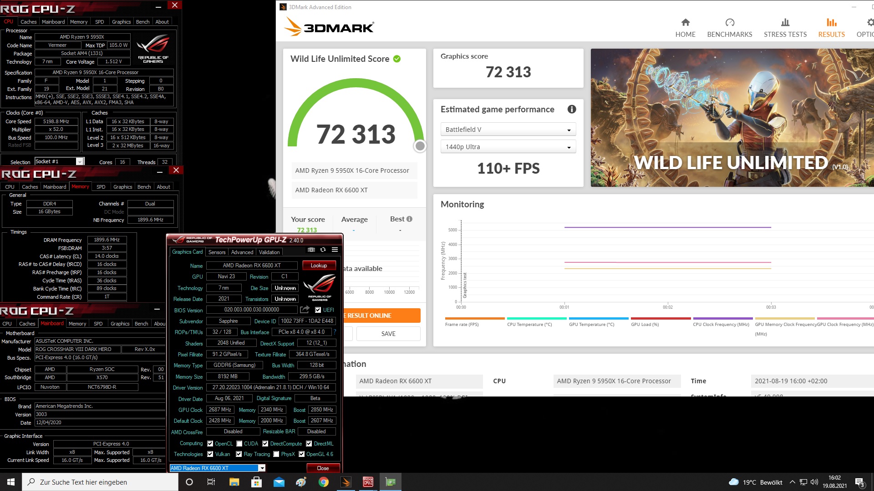Take a GPU-Z screenshot with camera icon

(311, 250)
